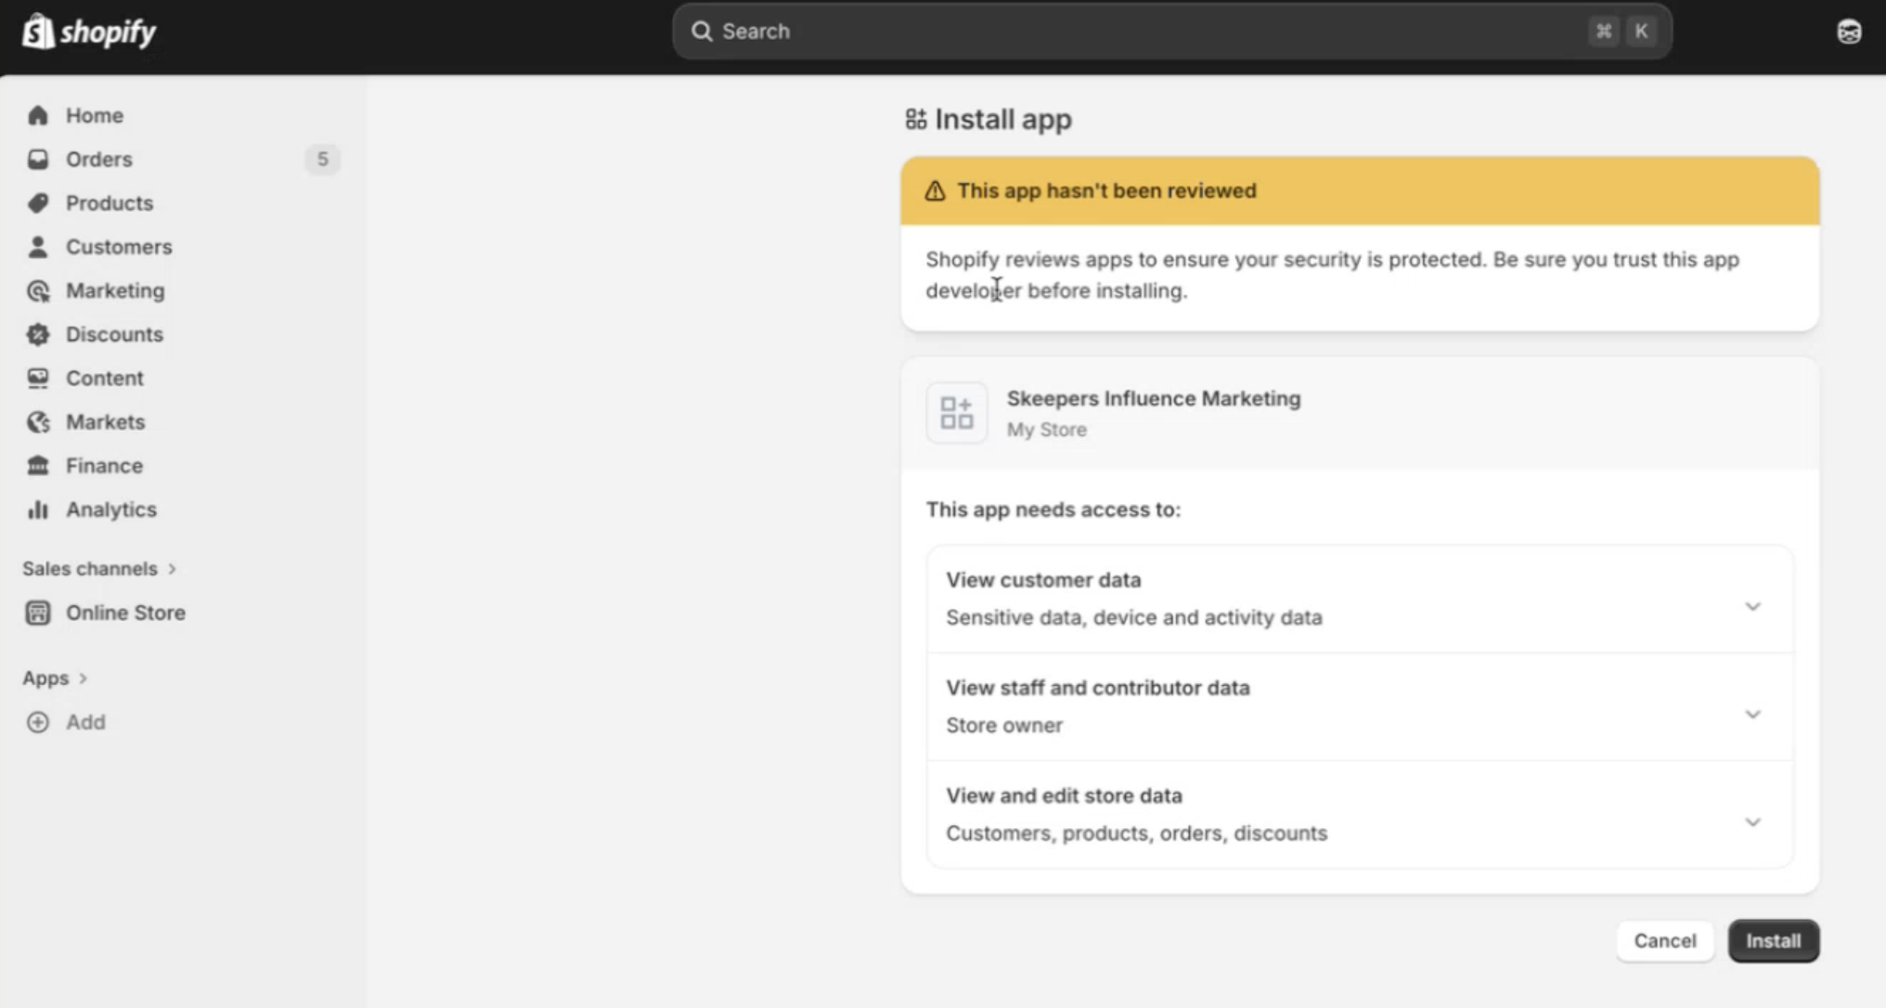Click the Skeepers Influence Marketing app name
This screenshot has height=1008, width=1886.
coord(1154,398)
